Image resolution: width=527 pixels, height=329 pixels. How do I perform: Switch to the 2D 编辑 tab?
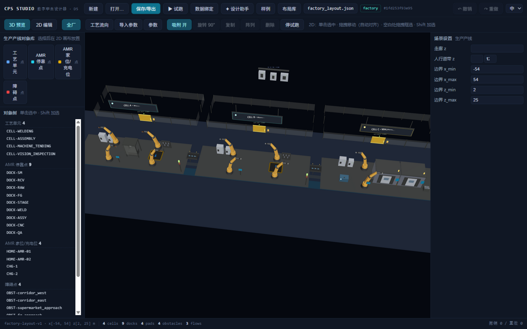[44, 25]
